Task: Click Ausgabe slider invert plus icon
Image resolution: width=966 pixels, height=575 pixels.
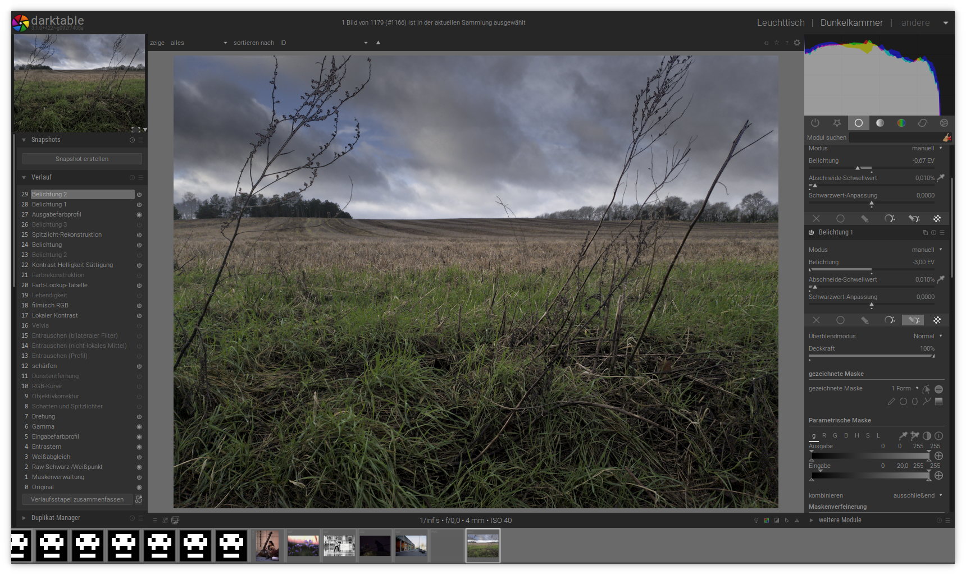Action: pos(938,456)
